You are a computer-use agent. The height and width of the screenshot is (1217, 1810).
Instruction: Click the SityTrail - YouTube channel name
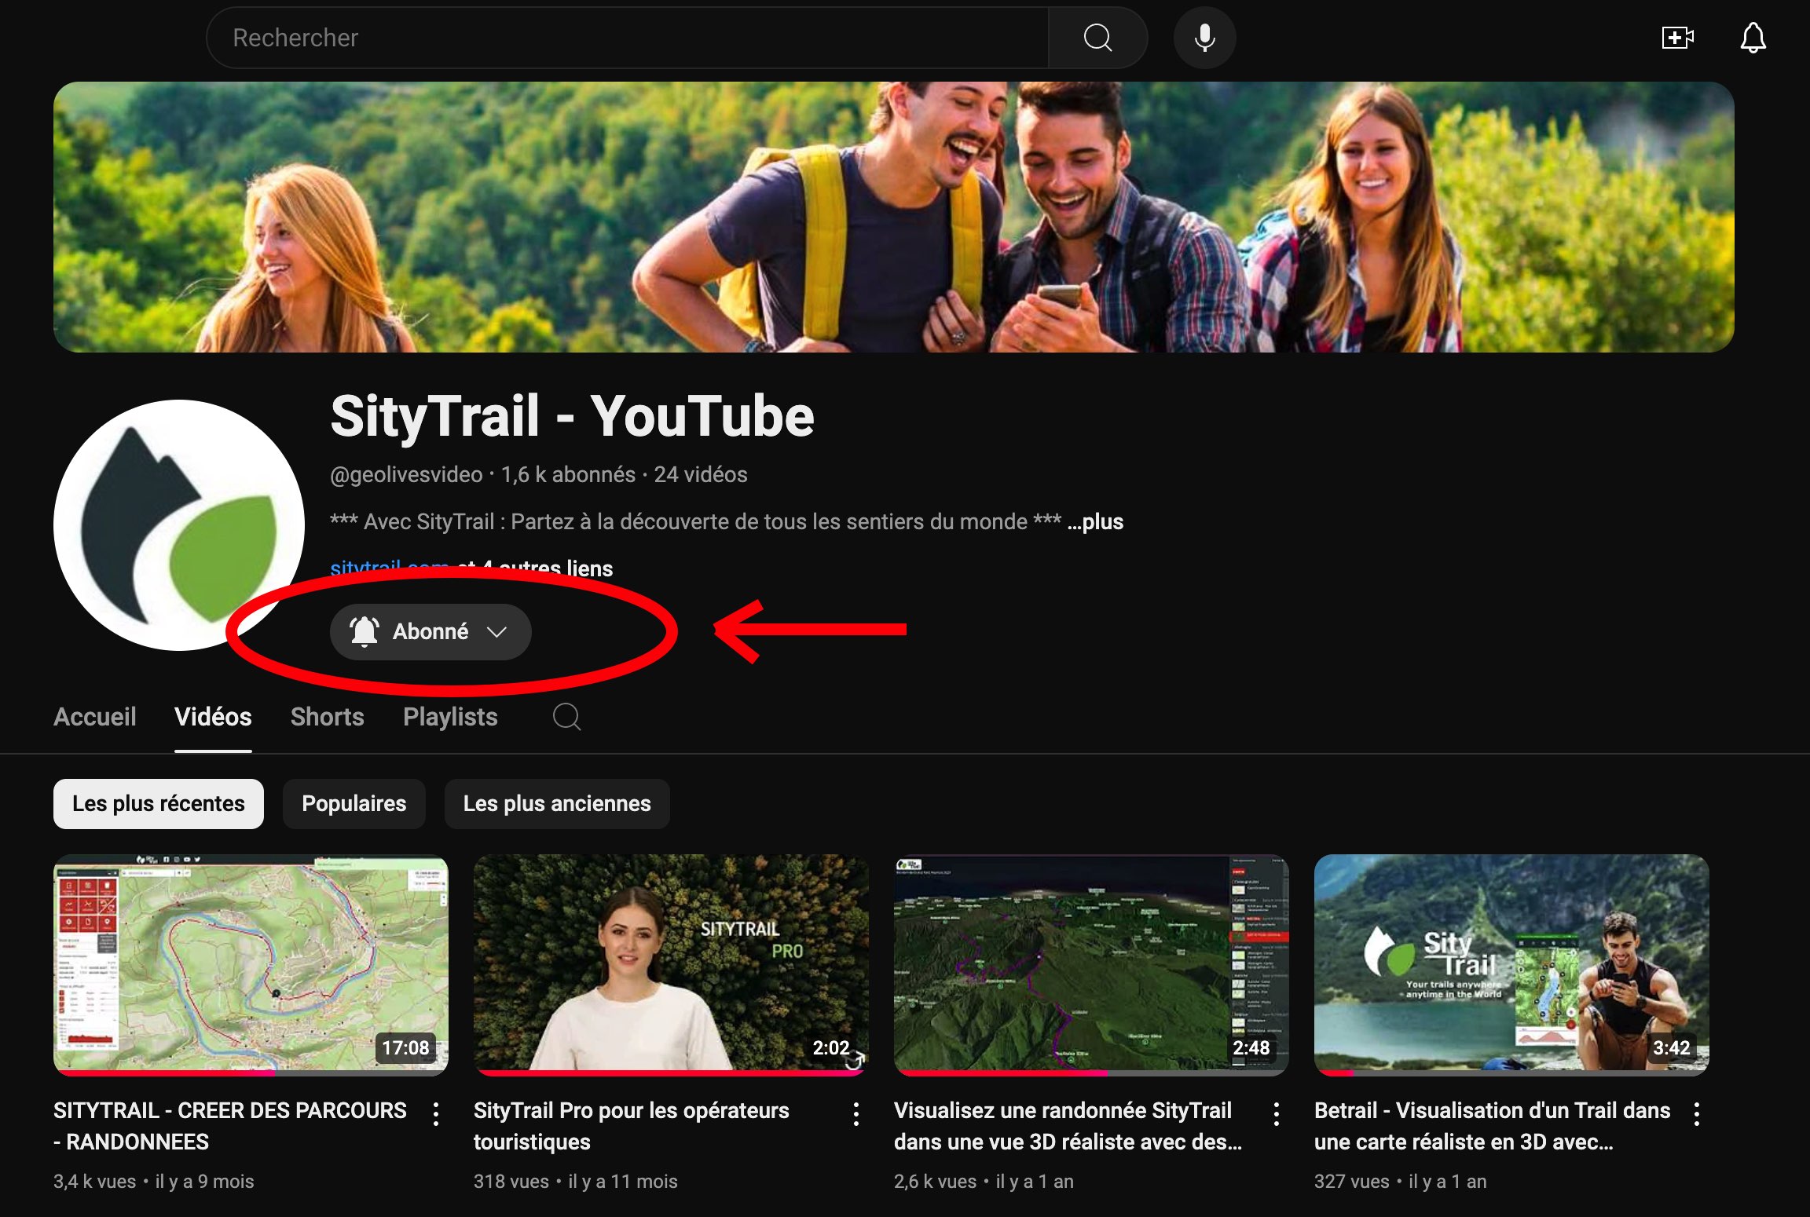[x=572, y=417]
